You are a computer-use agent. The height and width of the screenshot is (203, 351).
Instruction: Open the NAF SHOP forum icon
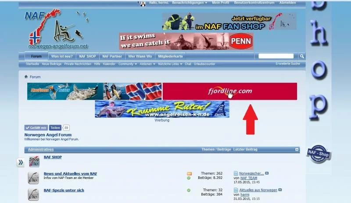(x=34, y=161)
